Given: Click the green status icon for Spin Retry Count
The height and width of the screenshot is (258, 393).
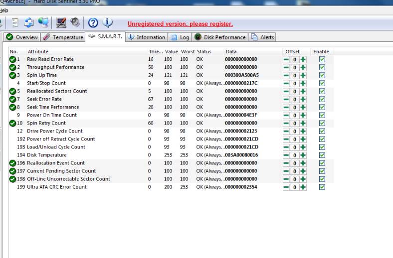Looking at the screenshot, I should point(12,123).
